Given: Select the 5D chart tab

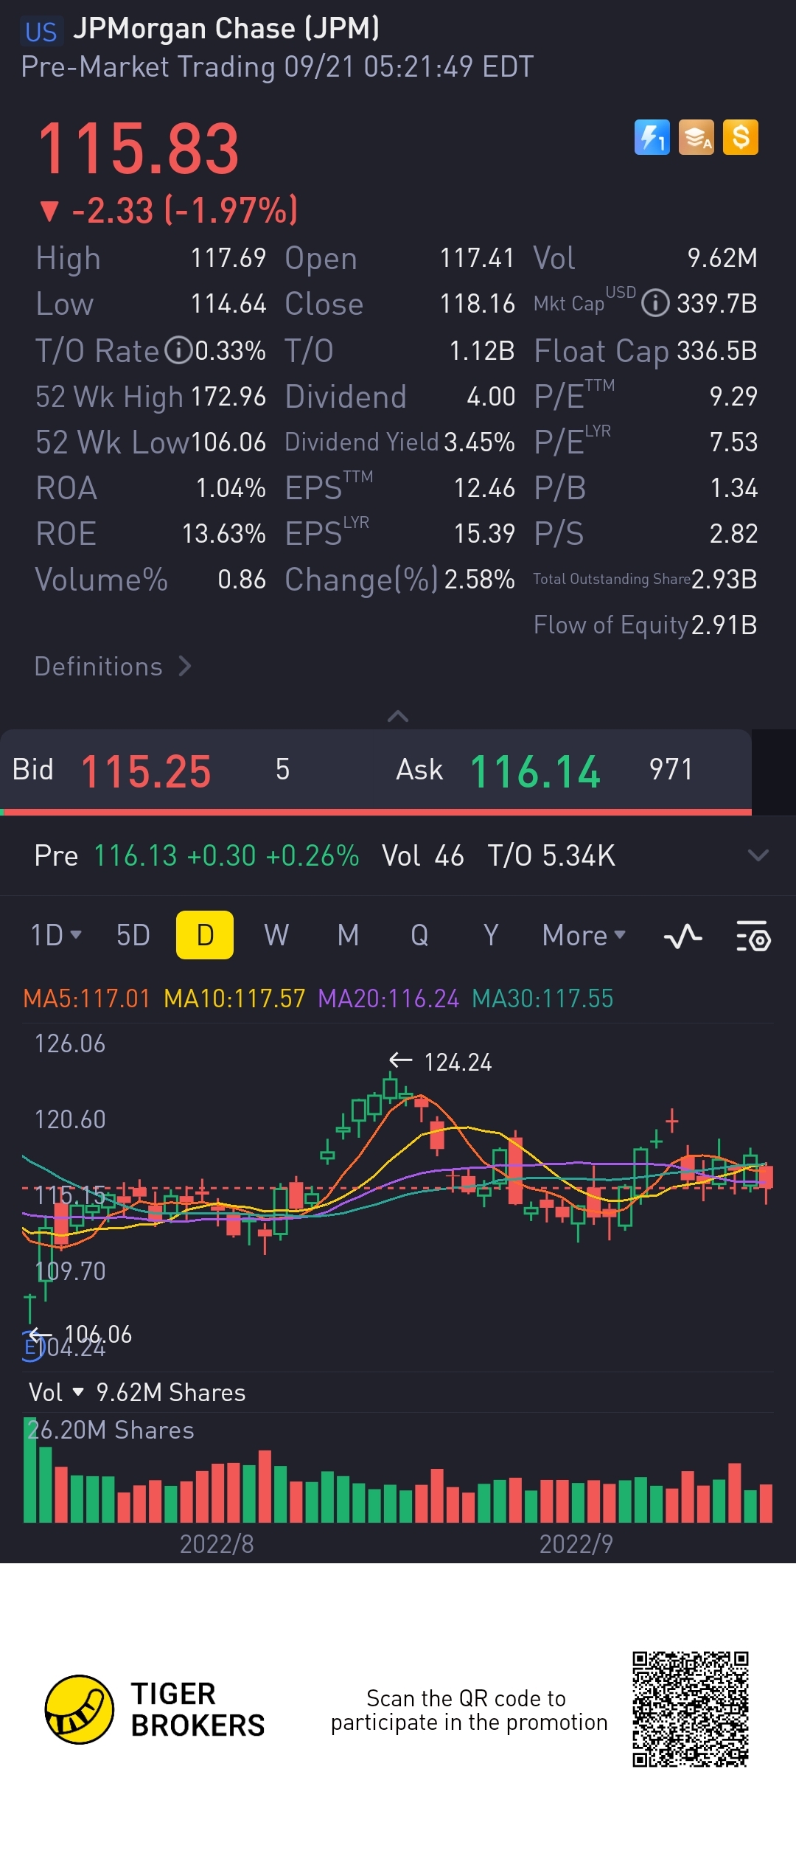Looking at the screenshot, I should pyautogui.click(x=133, y=935).
